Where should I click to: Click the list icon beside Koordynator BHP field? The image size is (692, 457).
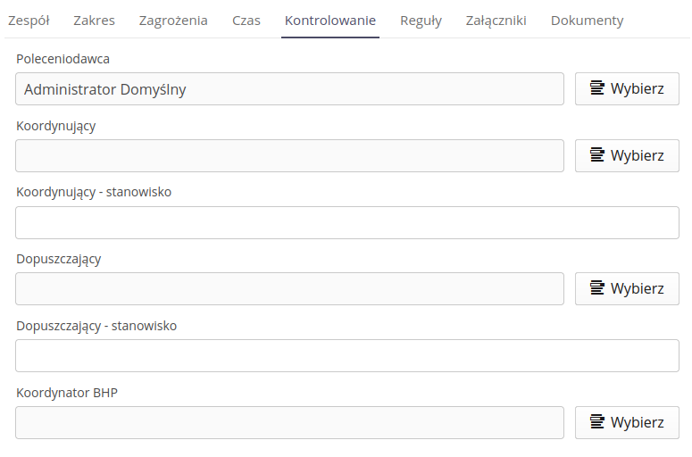[597, 422]
